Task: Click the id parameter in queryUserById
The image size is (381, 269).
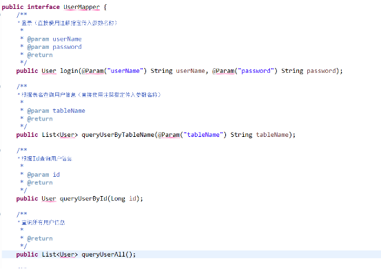Action: coord(132,199)
